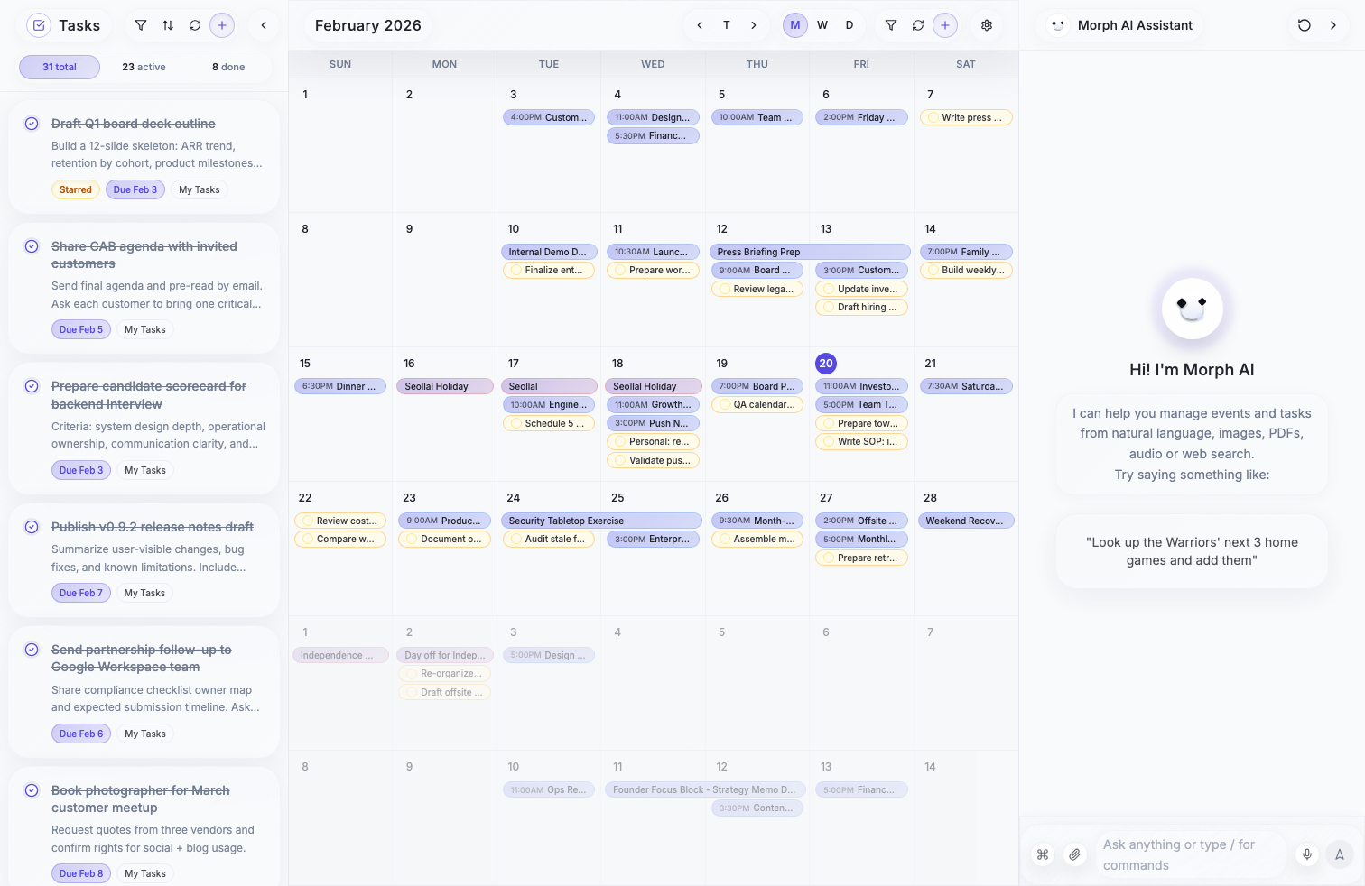Switch calendar to Day view
Viewport: 1365px width, 886px height.
point(849,25)
